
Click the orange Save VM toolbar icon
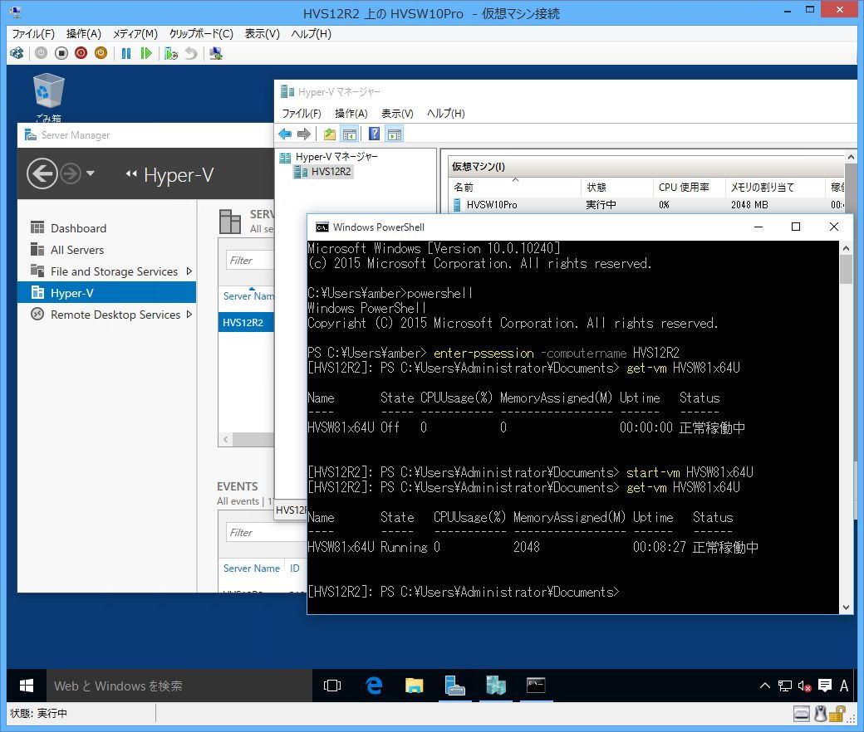pos(101,53)
